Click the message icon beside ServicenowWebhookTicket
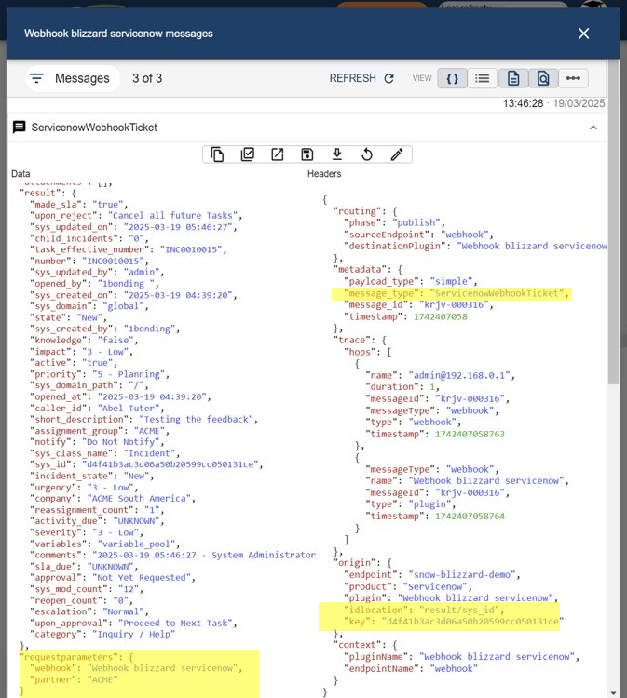627x698 pixels. (20, 128)
